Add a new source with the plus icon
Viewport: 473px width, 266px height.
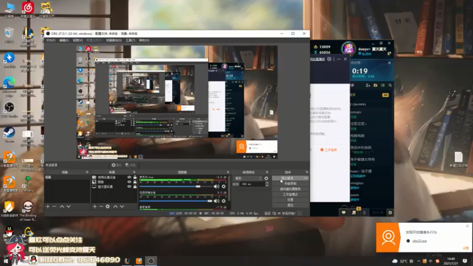click(95, 206)
